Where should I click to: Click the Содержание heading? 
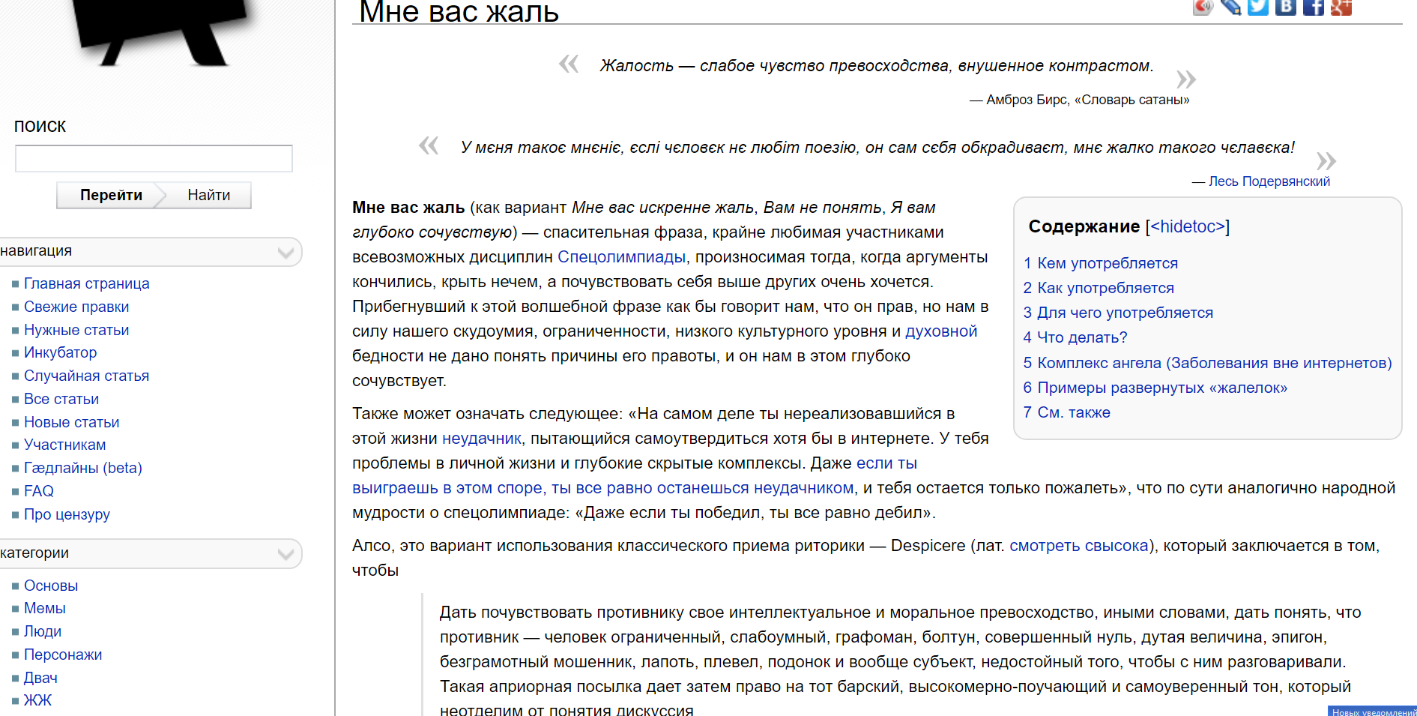(x=1084, y=226)
